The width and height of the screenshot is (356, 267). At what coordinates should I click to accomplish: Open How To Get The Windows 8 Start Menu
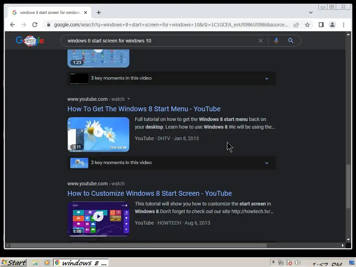[x=144, y=109]
